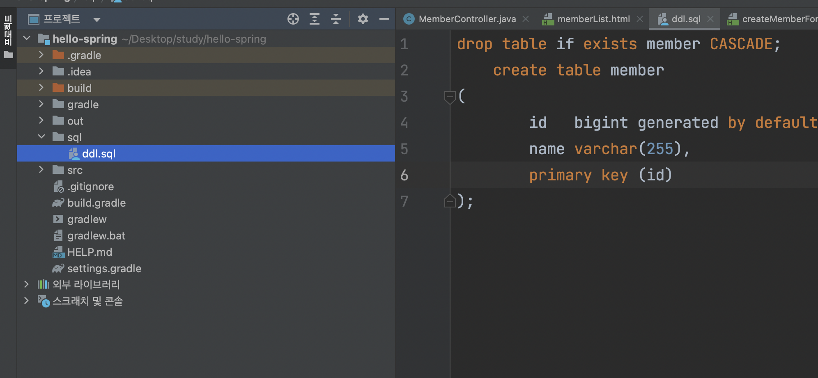
Task: Close the MemberController.java tab
Action: (x=526, y=19)
